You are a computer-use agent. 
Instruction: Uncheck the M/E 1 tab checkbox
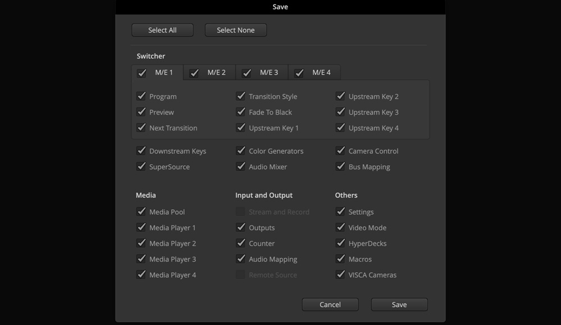tap(142, 73)
